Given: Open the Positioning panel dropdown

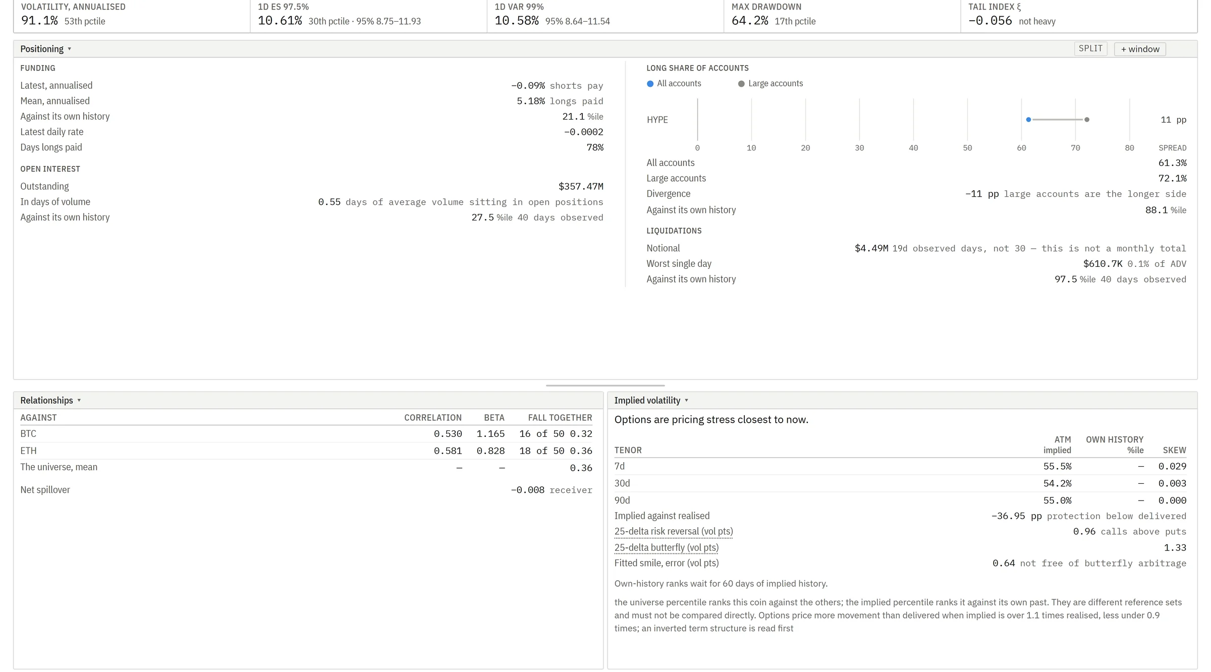Looking at the screenshot, I should click(x=46, y=49).
